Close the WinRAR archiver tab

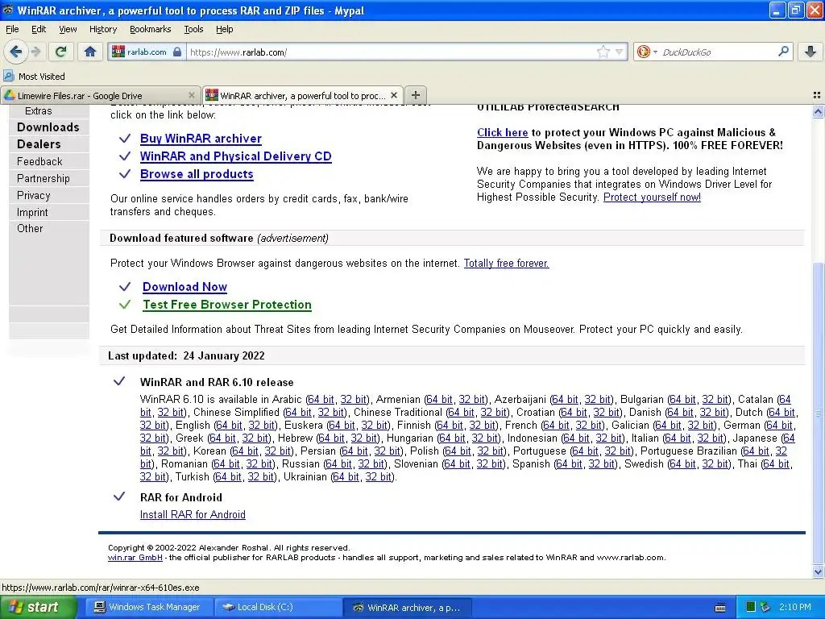[393, 95]
